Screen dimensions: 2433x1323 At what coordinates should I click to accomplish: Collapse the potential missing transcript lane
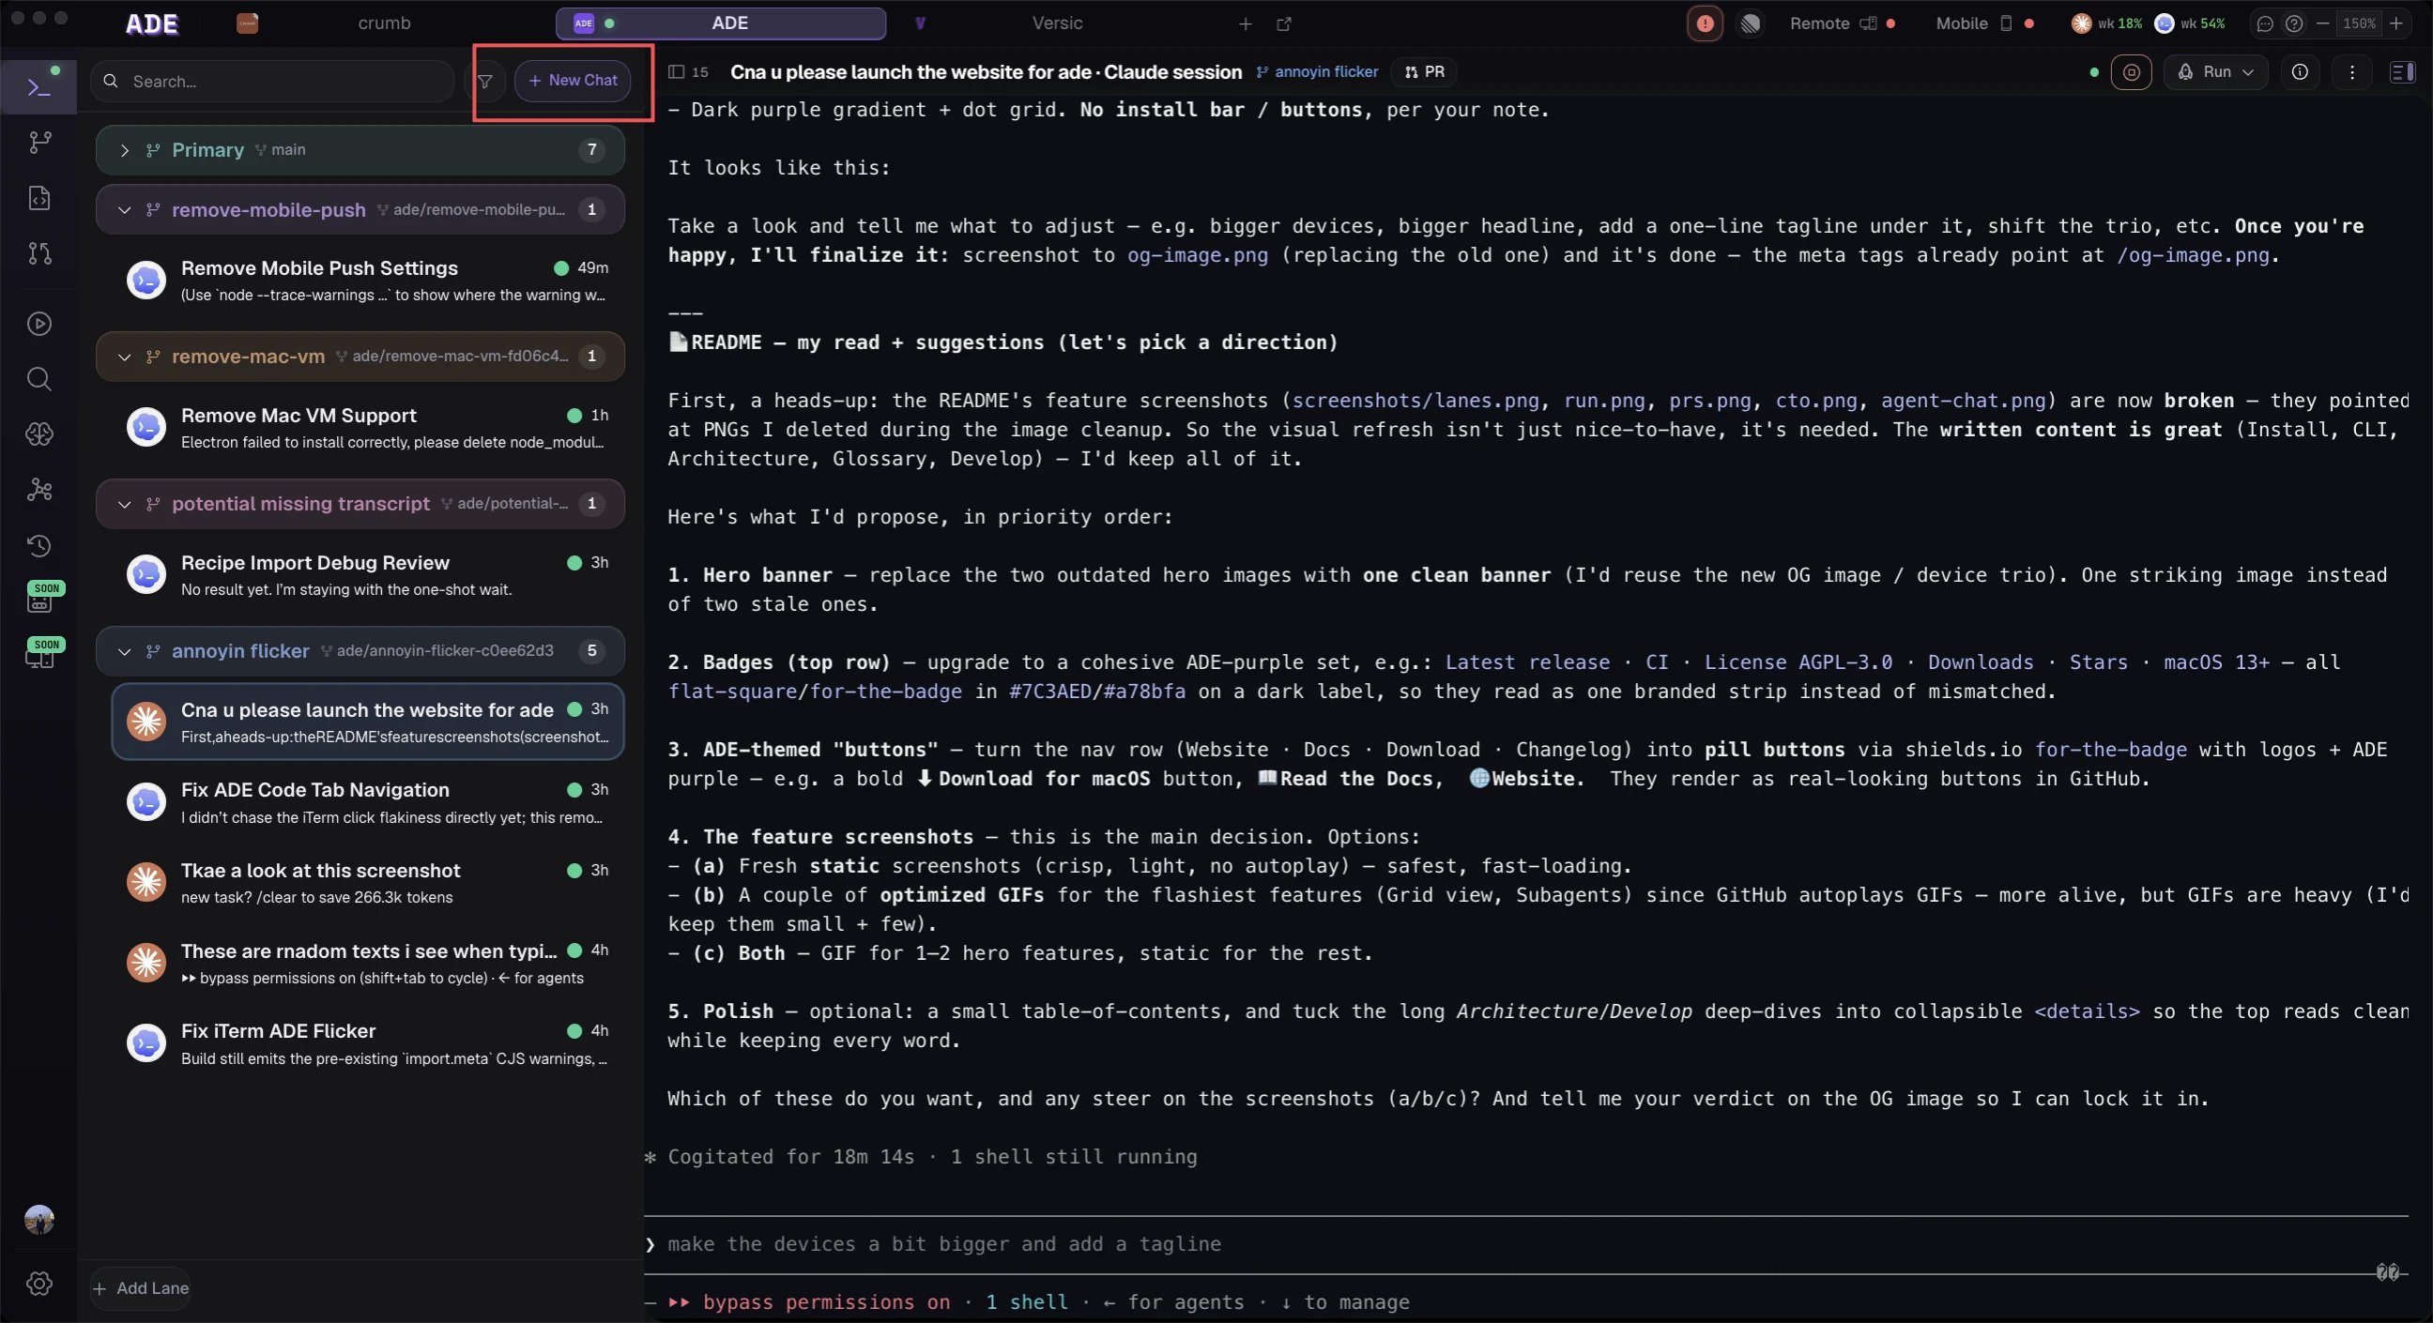coord(124,504)
